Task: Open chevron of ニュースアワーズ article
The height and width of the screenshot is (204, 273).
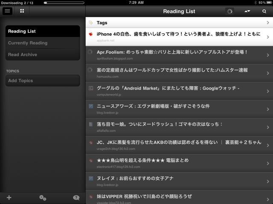Action: (x=268, y=109)
